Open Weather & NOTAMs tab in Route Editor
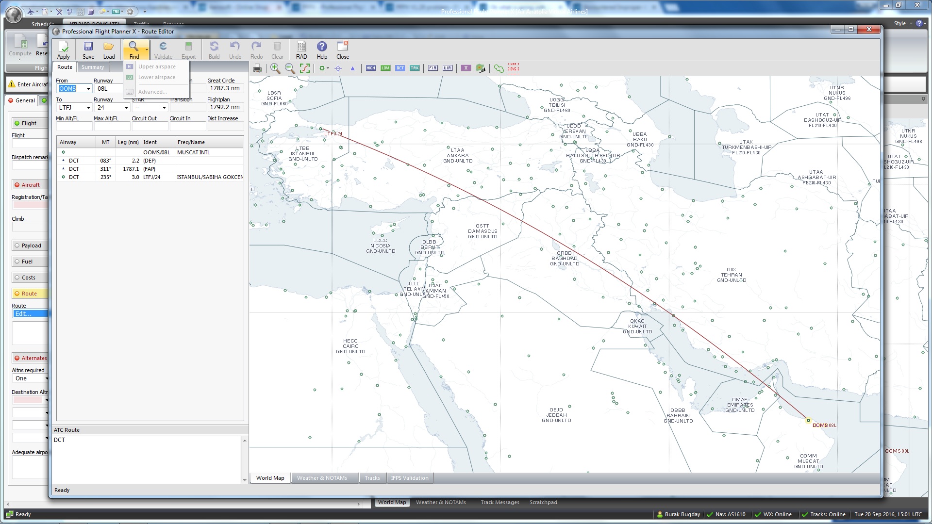 [x=322, y=478]
